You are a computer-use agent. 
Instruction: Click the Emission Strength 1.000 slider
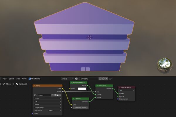tap(80, 107)
